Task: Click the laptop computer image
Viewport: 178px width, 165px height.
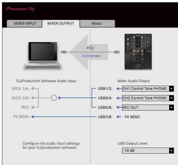Action: [43, 54]
